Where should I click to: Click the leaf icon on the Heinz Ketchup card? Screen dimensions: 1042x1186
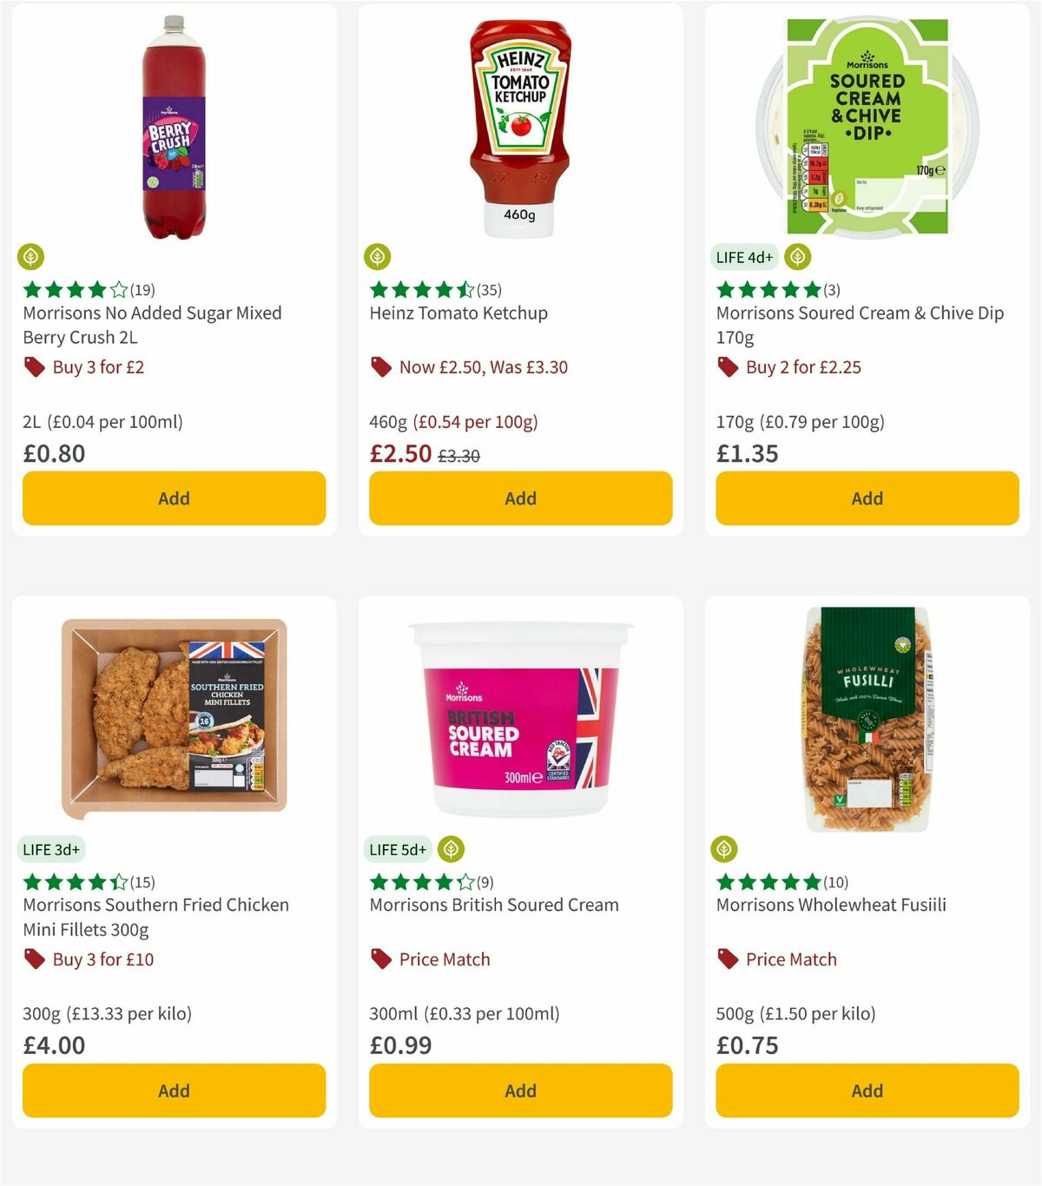(x=377, y=257)
